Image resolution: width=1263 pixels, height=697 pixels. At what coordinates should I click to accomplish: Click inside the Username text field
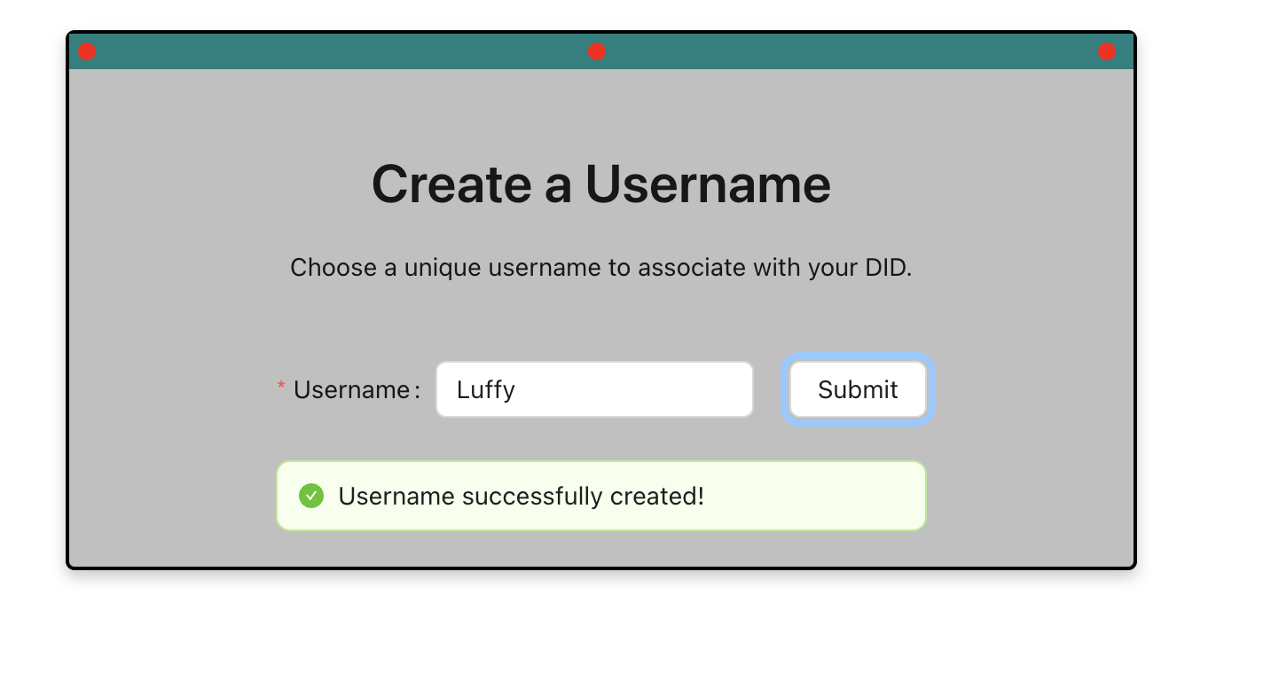tap(594, 389)
